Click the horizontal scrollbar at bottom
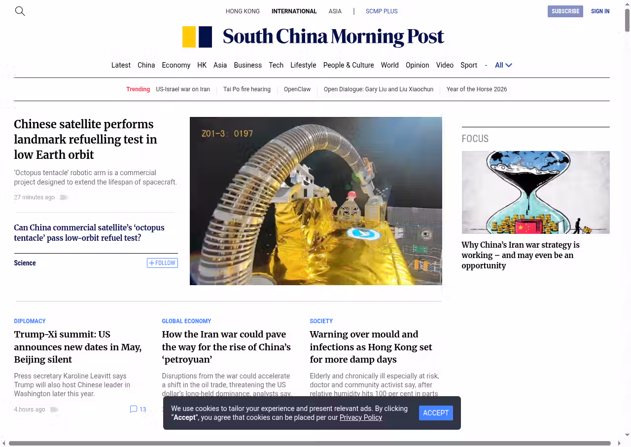The height and width of the screenshot is (447, 631). 310,443
